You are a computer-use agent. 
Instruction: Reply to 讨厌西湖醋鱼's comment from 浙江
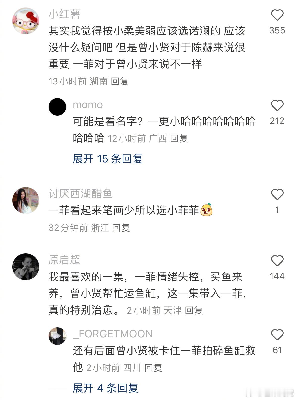(x=121, y=228)
